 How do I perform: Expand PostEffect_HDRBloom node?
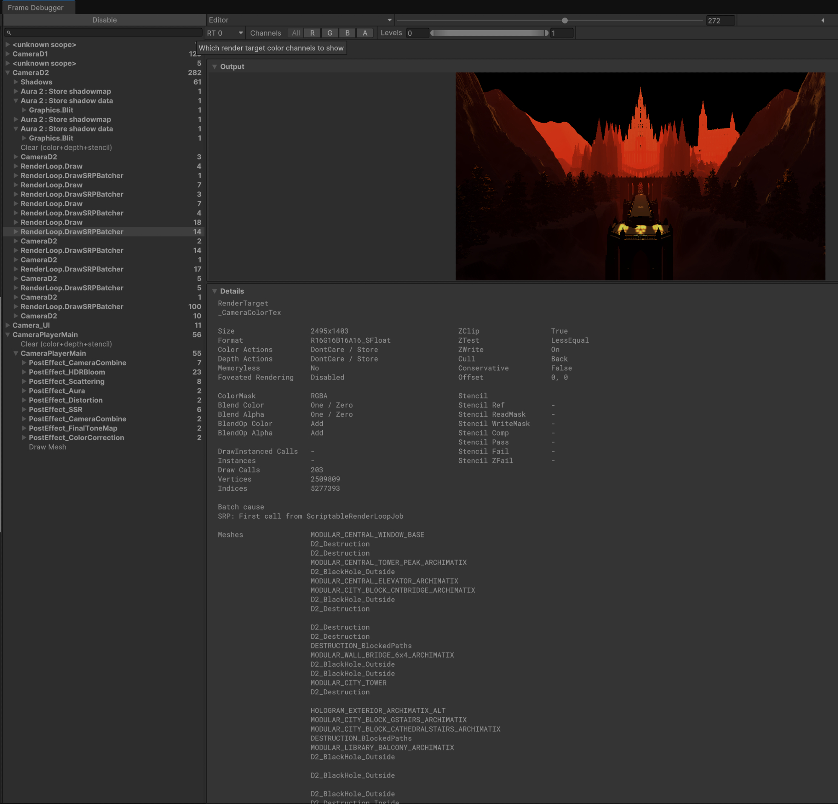[24, 372]
